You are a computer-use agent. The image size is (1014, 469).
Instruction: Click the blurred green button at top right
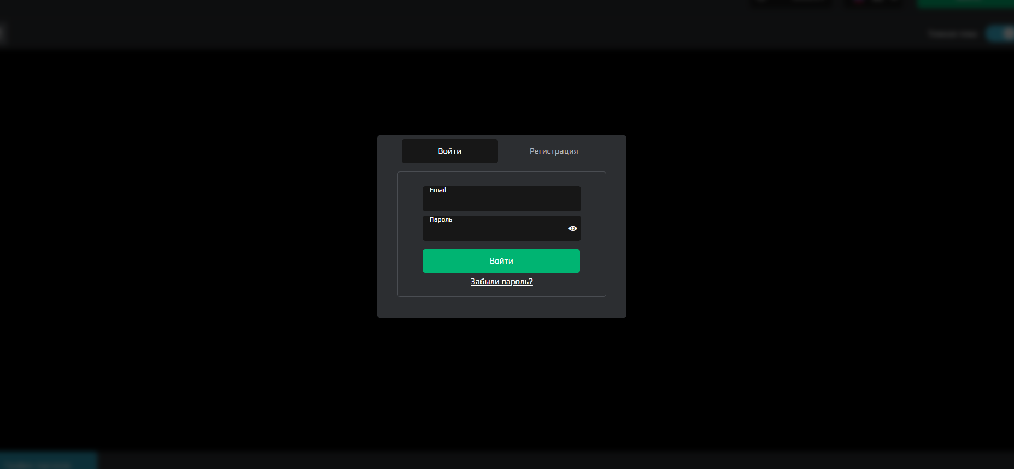click(965, 3)
